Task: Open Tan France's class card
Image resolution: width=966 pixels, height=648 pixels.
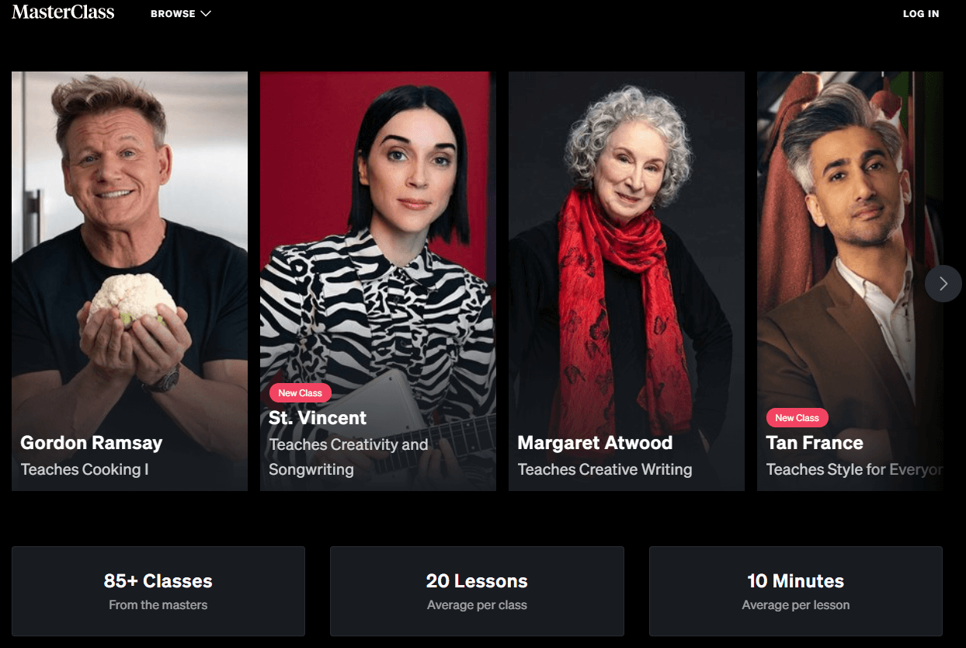Action: click(850, 281)
